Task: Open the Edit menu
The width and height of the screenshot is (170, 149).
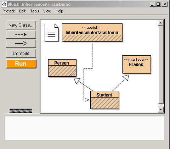Action: 22,11
